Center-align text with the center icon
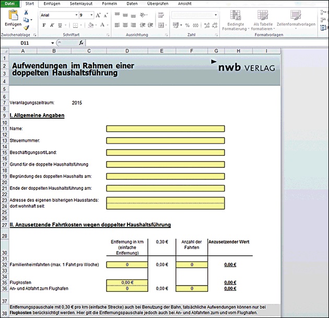The height and width of the screenshot is (318, 329). [x=126, y=25]
